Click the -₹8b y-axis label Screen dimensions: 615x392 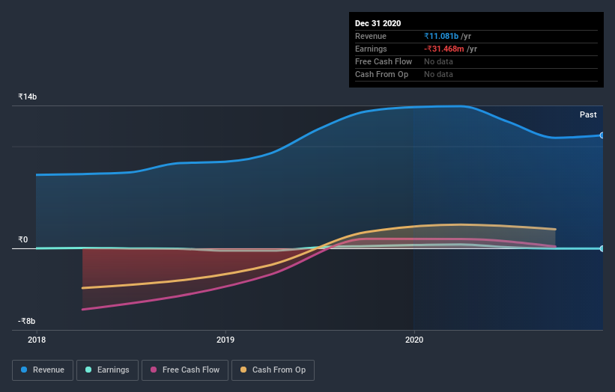(x=27, y=321)
